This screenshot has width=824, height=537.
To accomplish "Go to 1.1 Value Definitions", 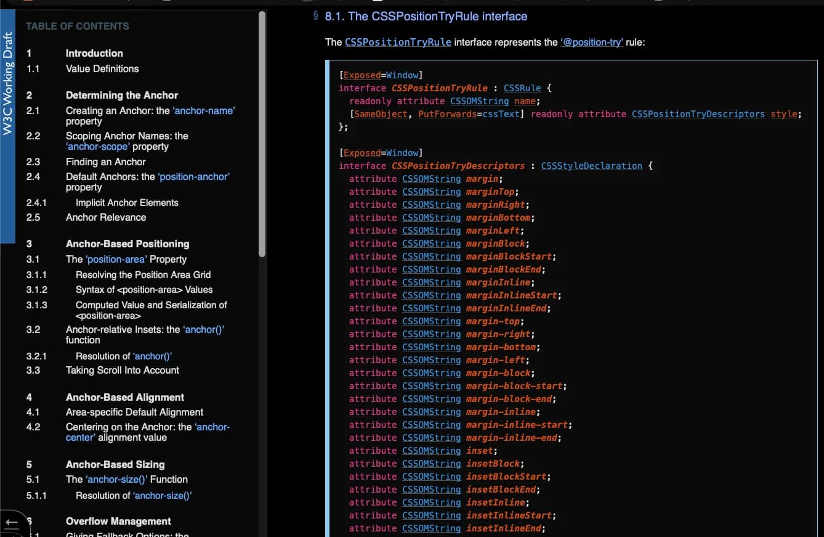I will coord(102,68).
